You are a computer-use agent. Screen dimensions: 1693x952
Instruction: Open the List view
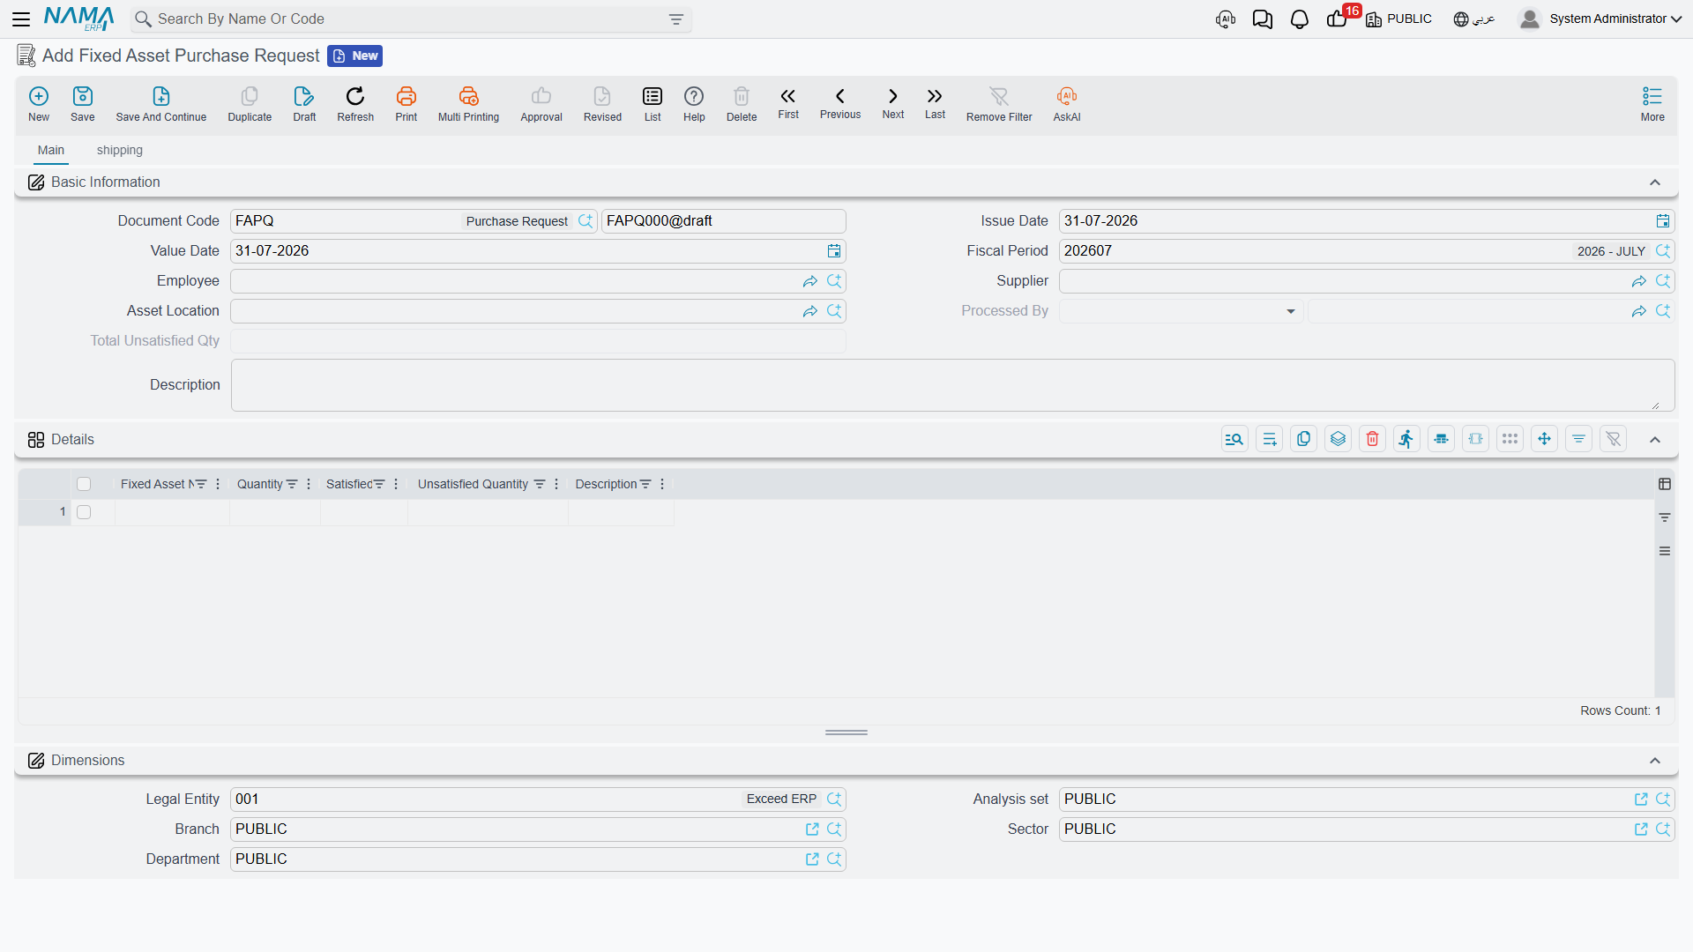pos(653,103)
